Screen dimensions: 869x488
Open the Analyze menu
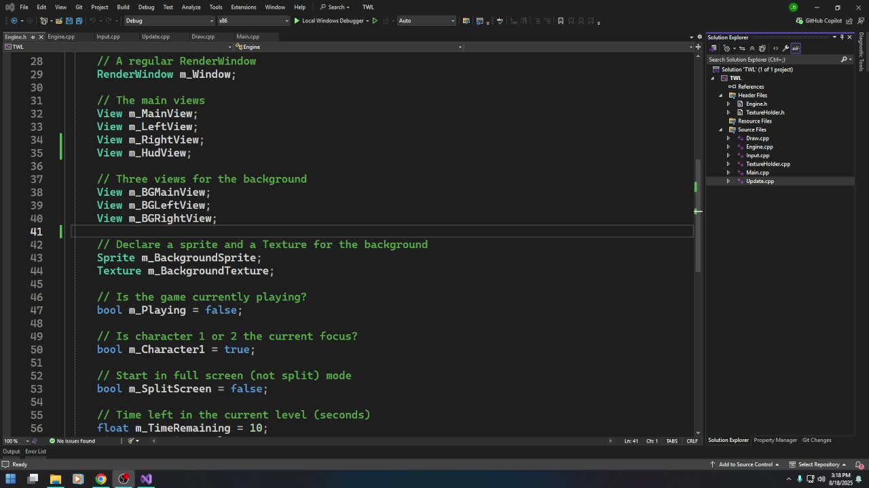191,7
